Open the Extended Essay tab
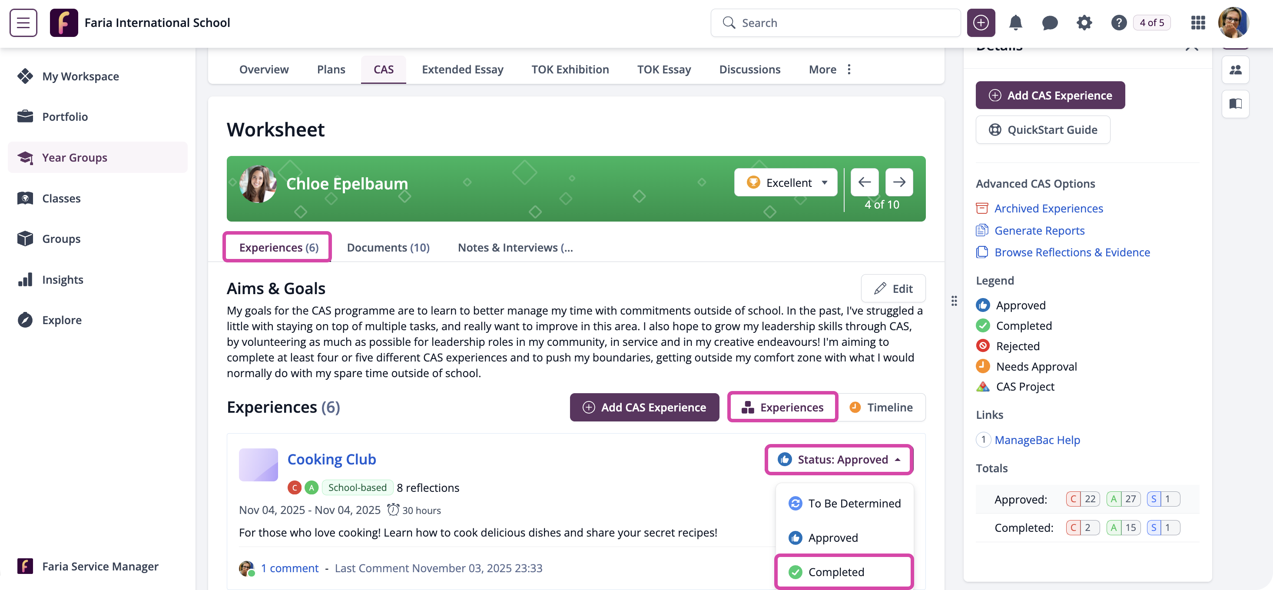 click(463, 70)
